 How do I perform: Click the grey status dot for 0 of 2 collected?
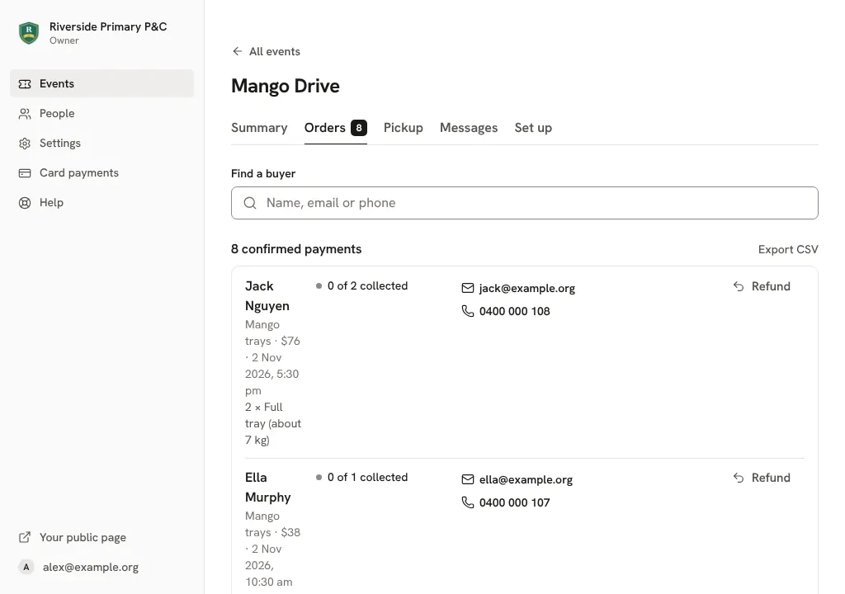319,285
